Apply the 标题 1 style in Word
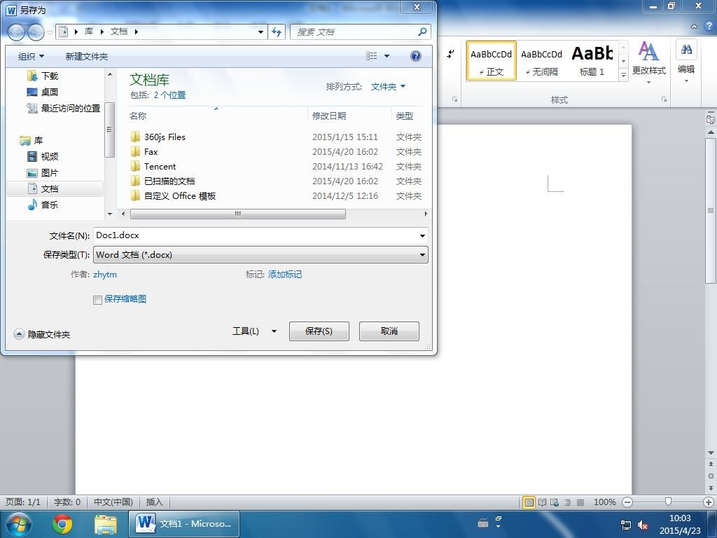717x538 pixels. point(592,61)
